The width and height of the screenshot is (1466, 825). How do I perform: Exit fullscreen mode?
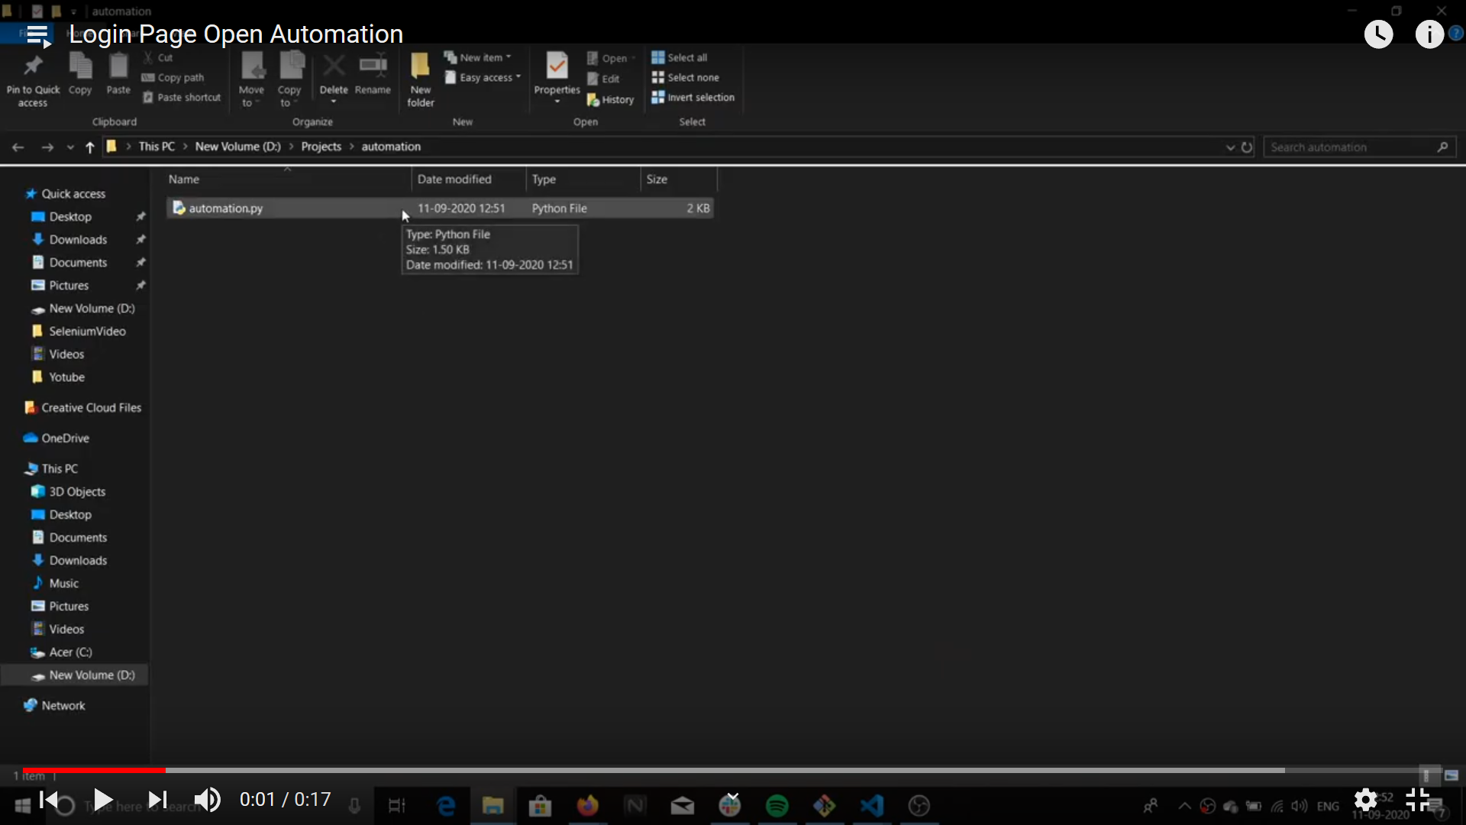point(1417,800)
